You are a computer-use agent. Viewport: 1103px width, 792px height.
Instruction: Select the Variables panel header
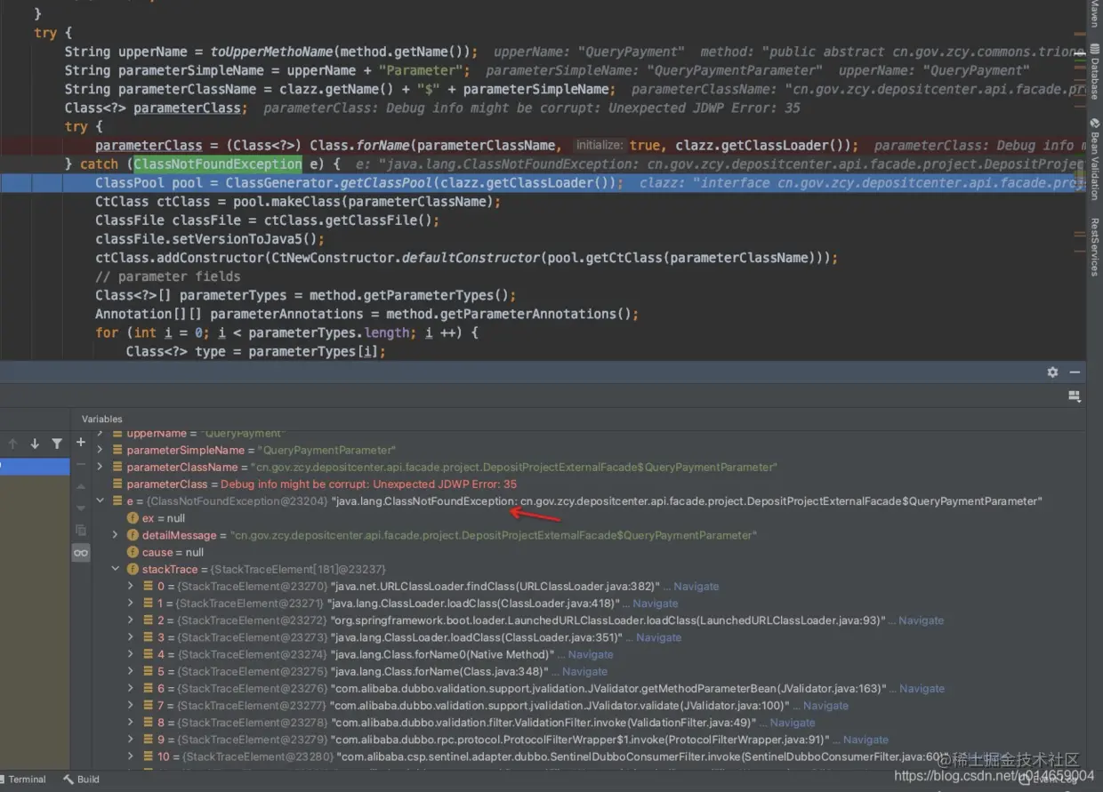(102, 419)
